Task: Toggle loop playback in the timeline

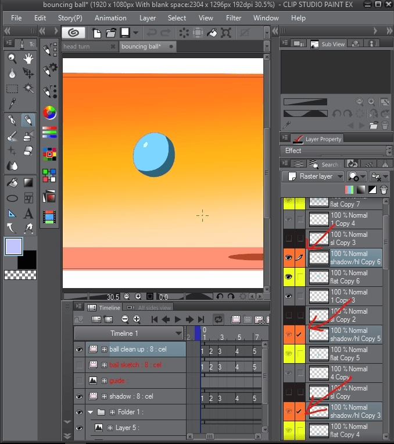Action: pos(219,319)
